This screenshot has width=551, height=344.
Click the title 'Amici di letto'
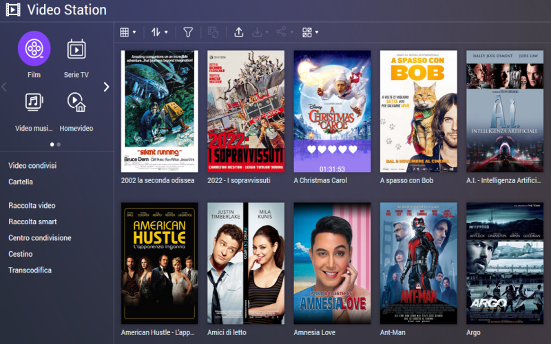click(x=227, y=332)
